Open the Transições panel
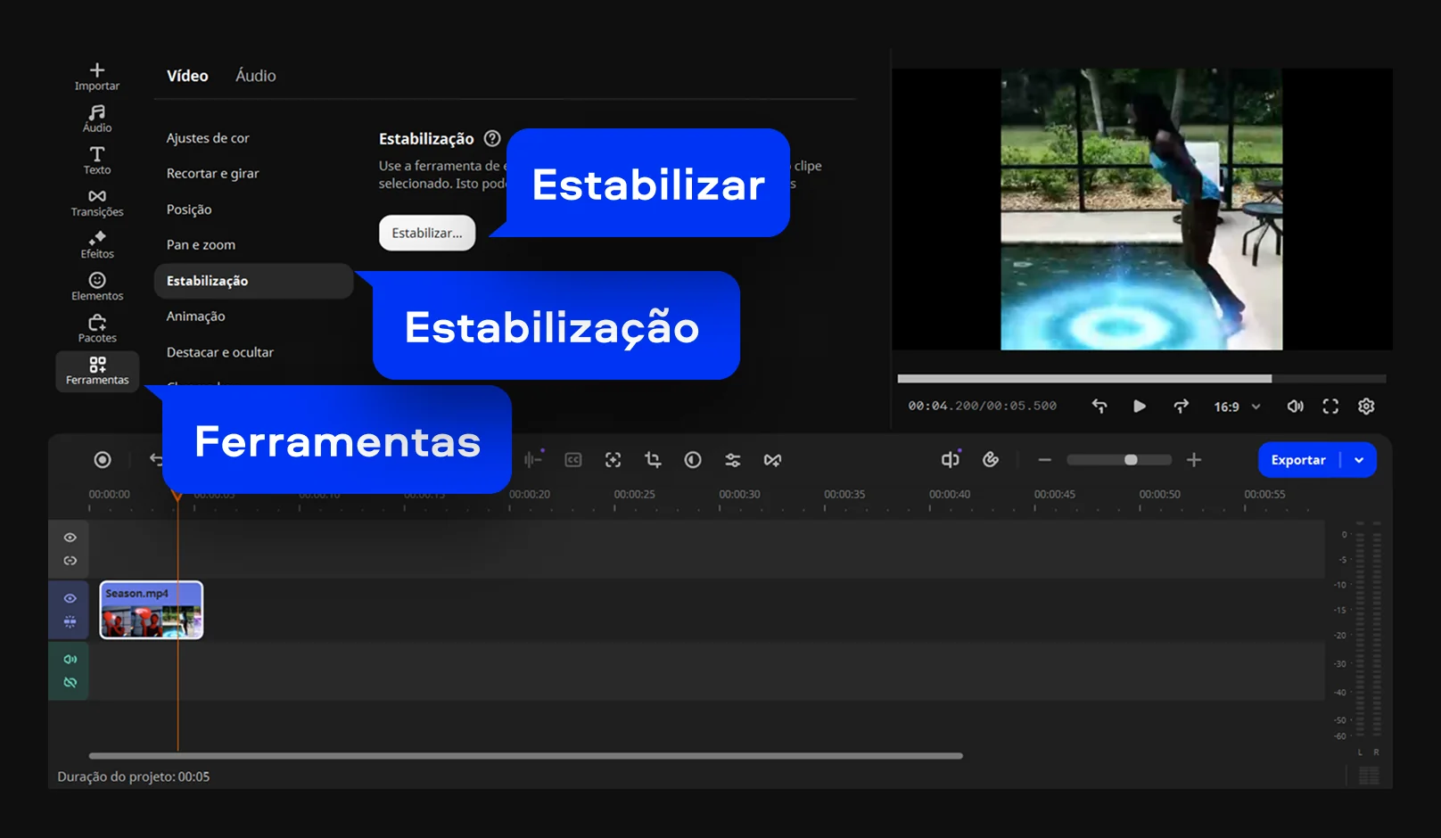This screenshot has height=838, width=1441. tap(96, 202)
